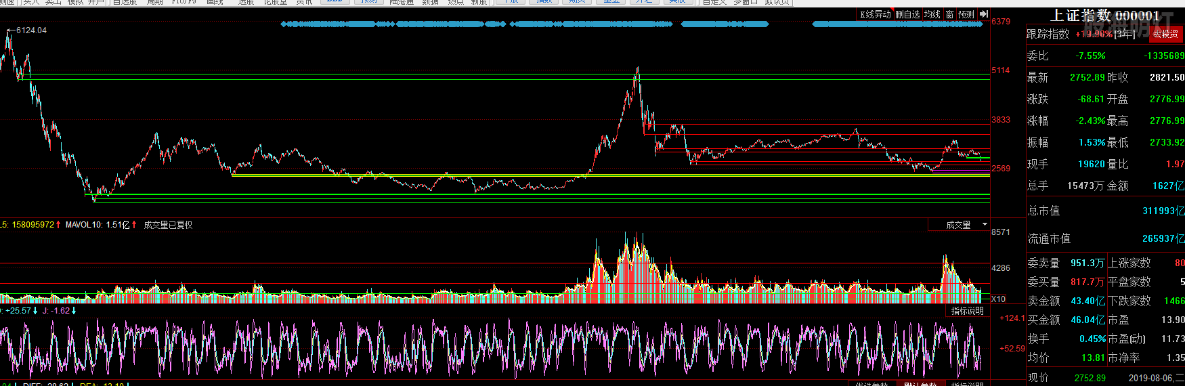
Task: Click the J: -1.62 KDJ value
Action: 56,311
